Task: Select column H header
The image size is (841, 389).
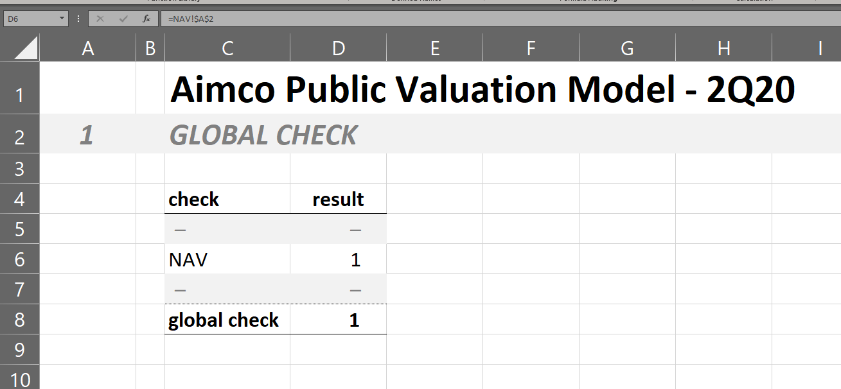Action: (724, 48)
